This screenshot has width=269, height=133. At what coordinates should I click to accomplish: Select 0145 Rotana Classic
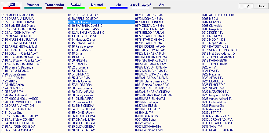[x=82, y=43]
